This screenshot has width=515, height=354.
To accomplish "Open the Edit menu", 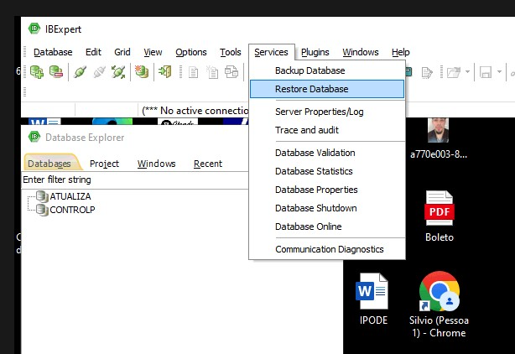I will pos(93,52).
